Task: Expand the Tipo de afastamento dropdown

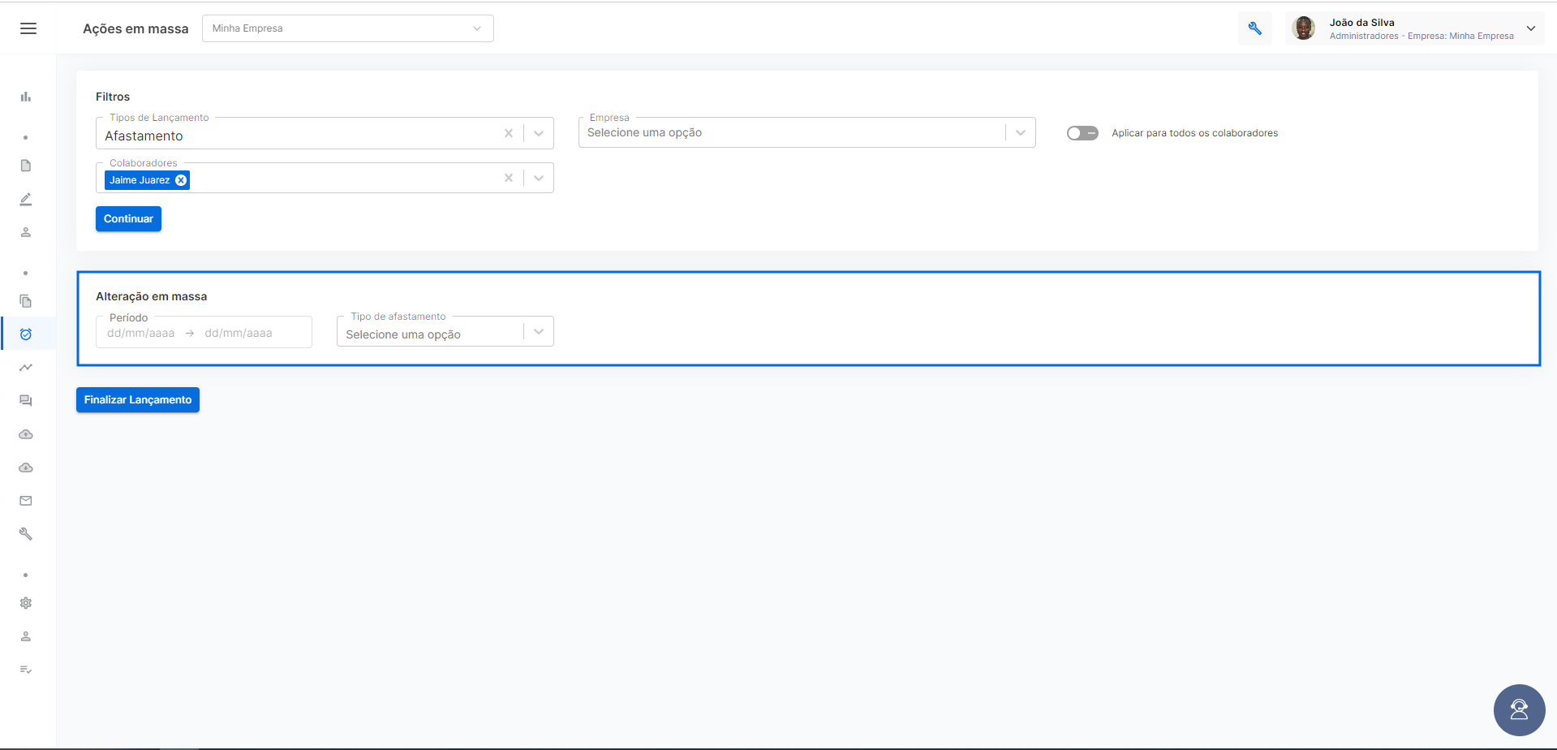Action: pos(445,331)
